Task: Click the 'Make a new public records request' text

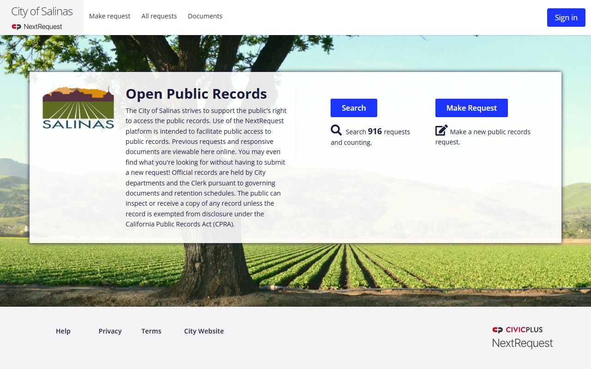Action: [x=483, y=137]
